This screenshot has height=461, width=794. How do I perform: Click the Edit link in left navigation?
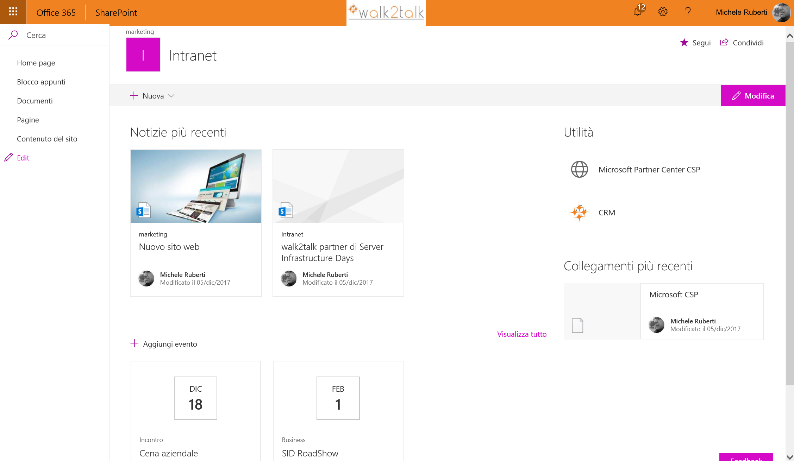tap(23, 158)
